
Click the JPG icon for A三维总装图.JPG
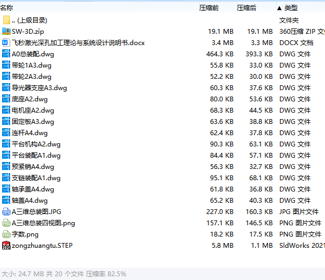(x=6, y=211)
